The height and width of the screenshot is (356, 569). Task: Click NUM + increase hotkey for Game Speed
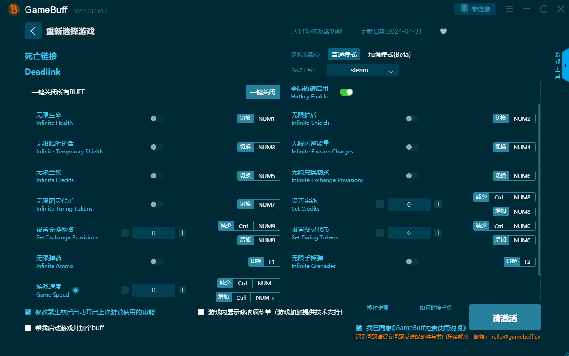click(265, 297)
